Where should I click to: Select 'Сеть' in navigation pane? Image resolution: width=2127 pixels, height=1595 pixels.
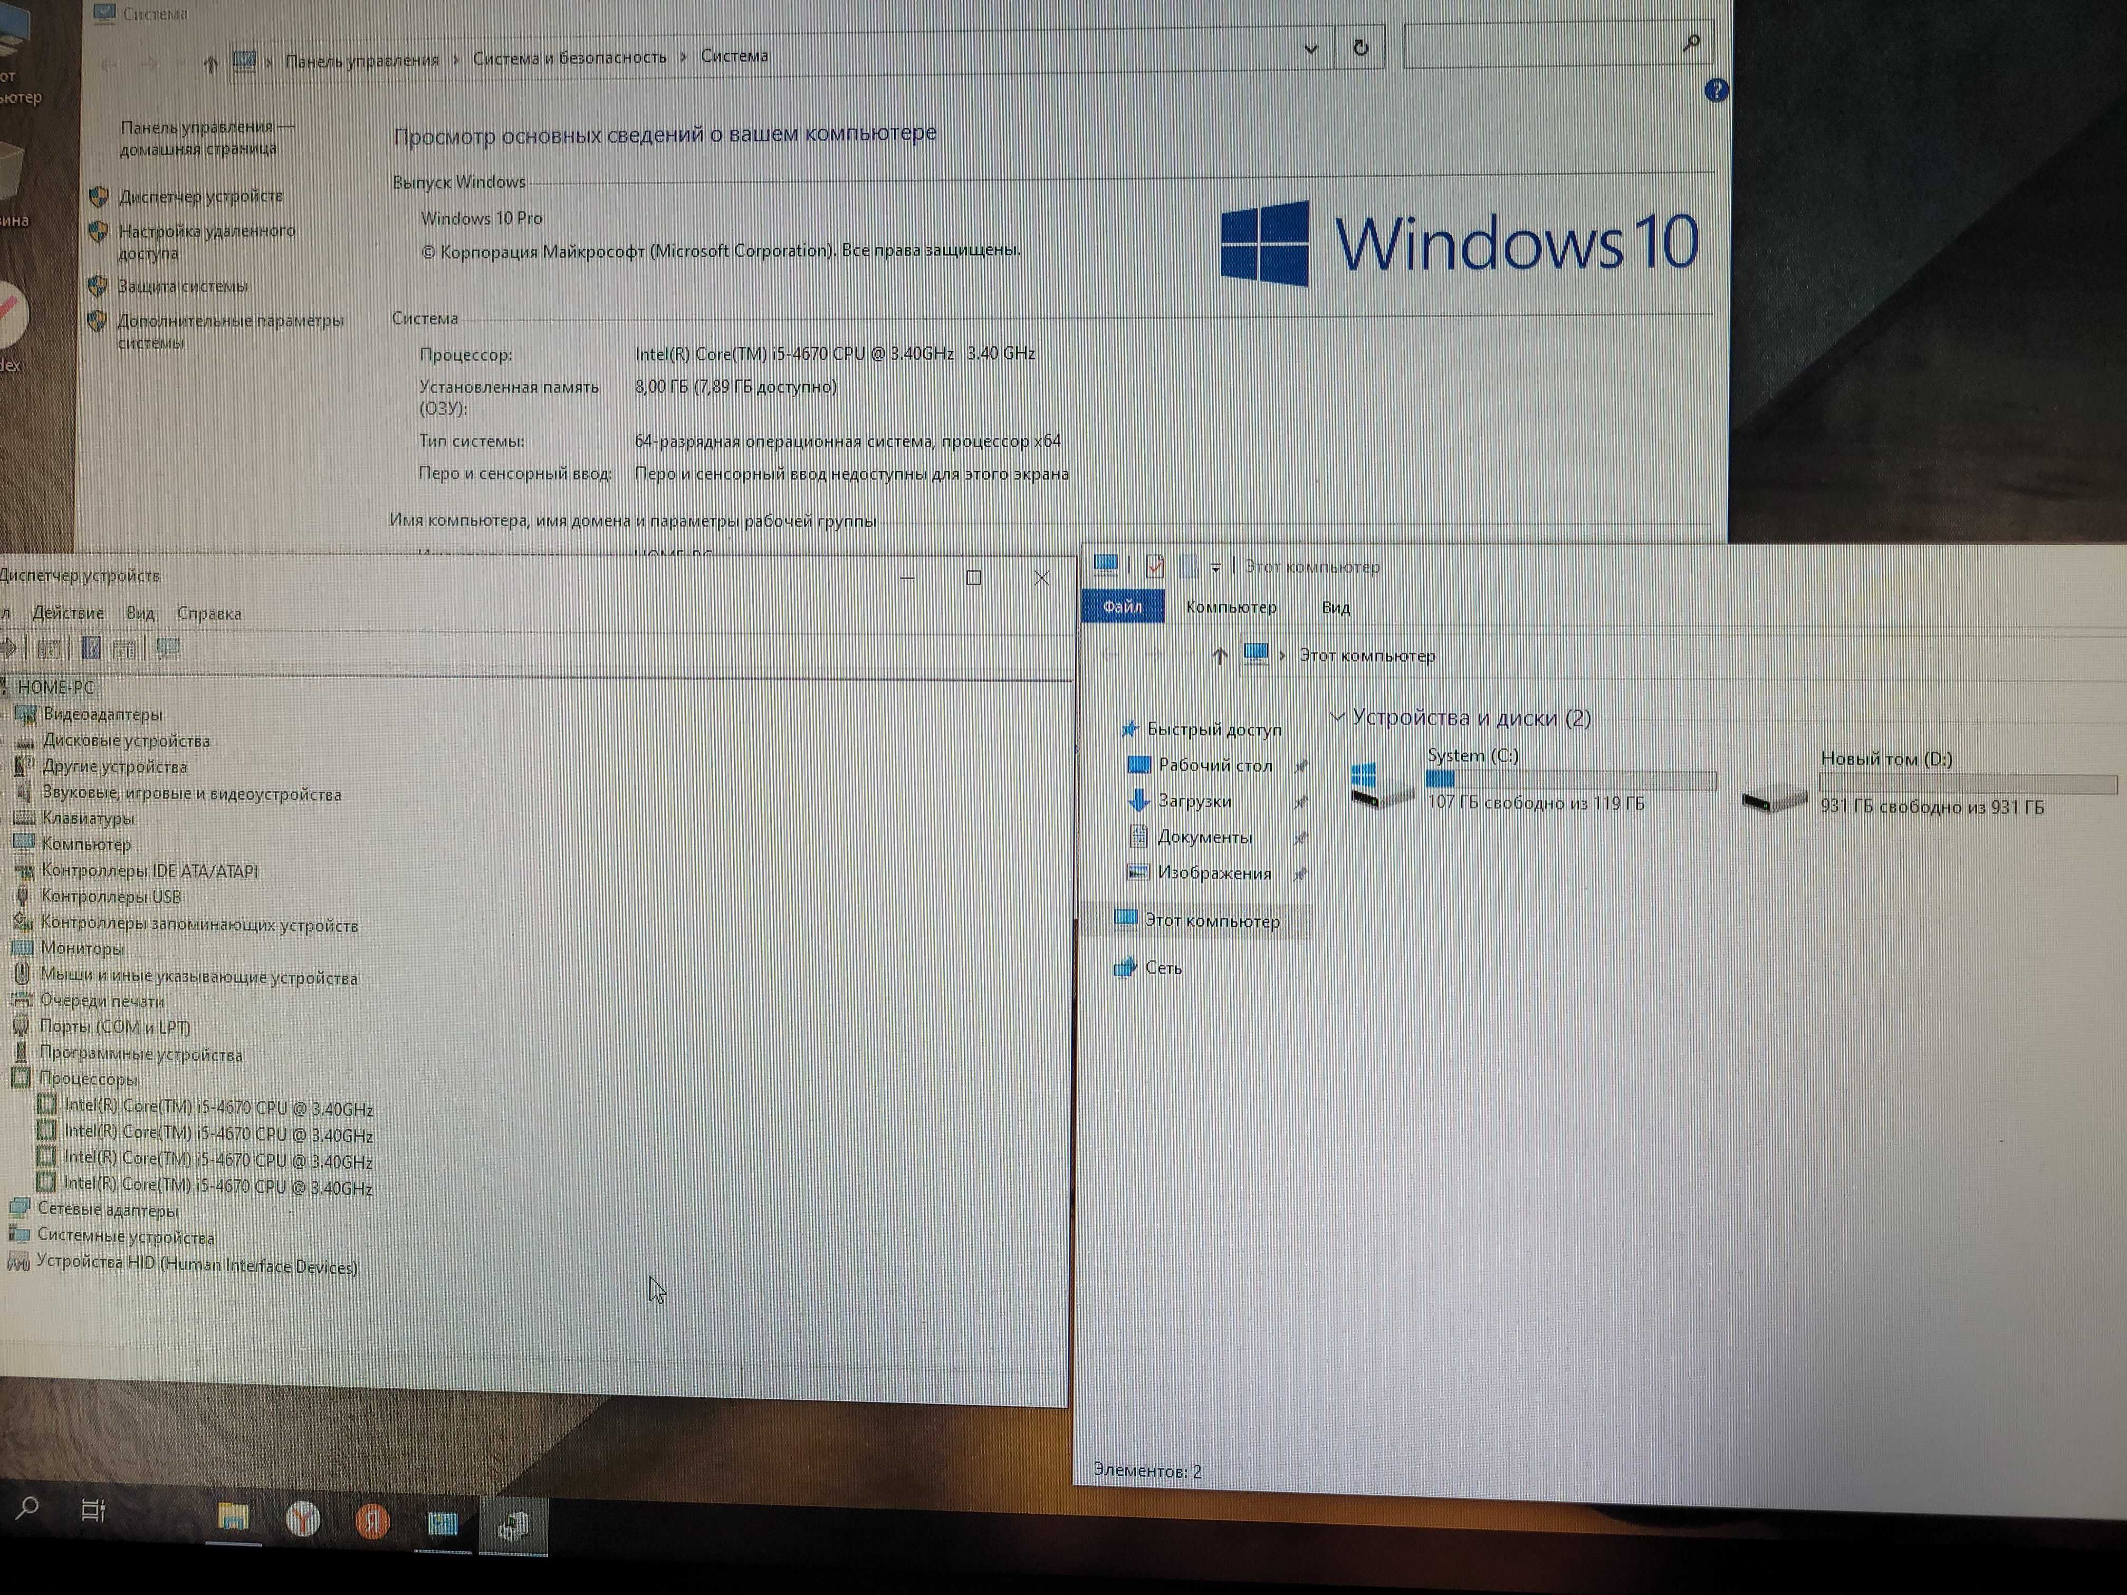1163,968
